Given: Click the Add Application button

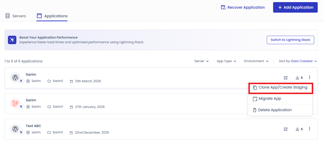Looking at the screenshot, I should coord(295,7).
